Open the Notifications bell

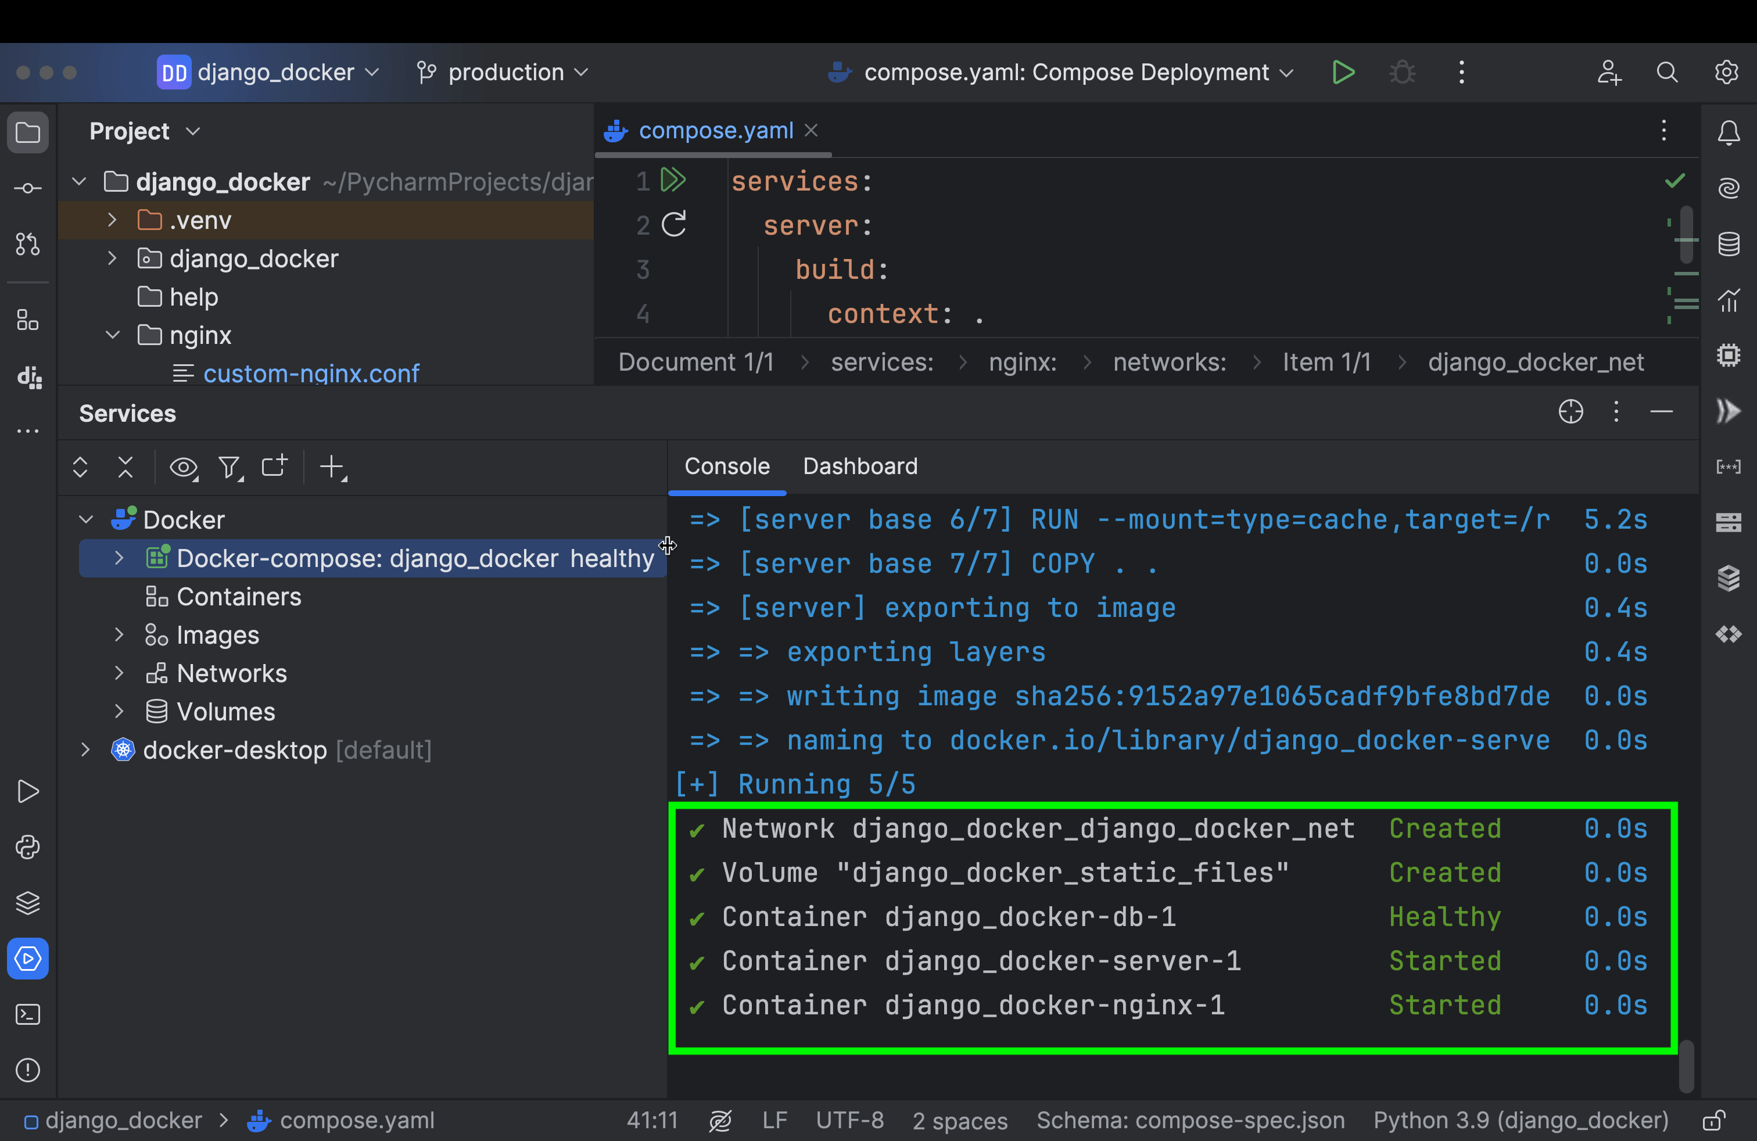click(1728, 133)
